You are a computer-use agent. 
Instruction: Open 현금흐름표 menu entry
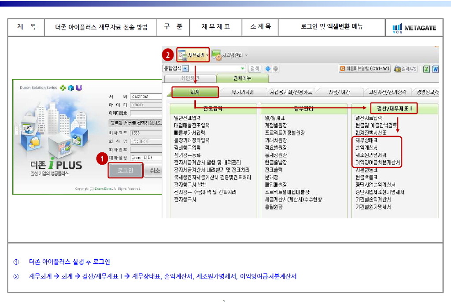(x=366, y=177)
